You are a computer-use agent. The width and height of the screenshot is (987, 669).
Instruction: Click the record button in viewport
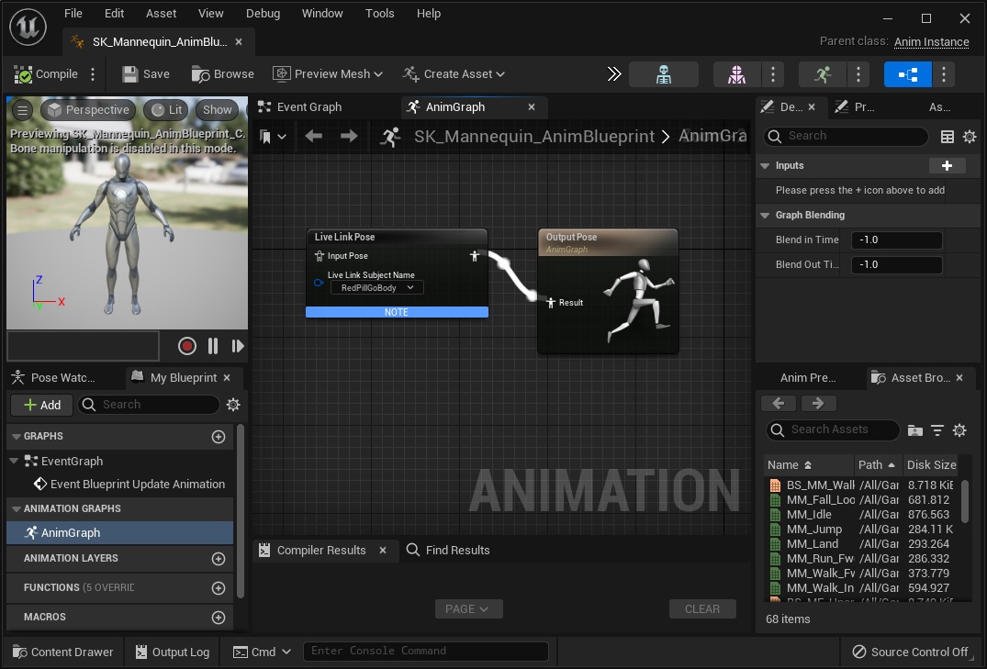tap(187, 346)
